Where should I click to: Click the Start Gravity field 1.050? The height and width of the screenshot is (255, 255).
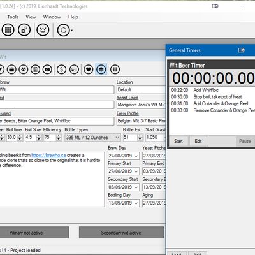155,138
